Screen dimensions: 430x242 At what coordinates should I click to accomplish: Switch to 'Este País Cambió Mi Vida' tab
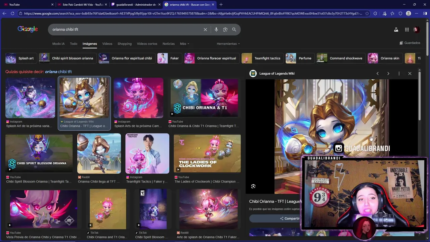pos(82,4)
